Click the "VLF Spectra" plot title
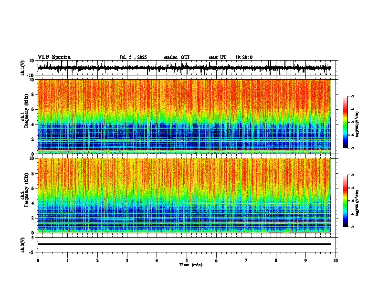This screenshot has height=292, width=378. [x=54, y=57]
